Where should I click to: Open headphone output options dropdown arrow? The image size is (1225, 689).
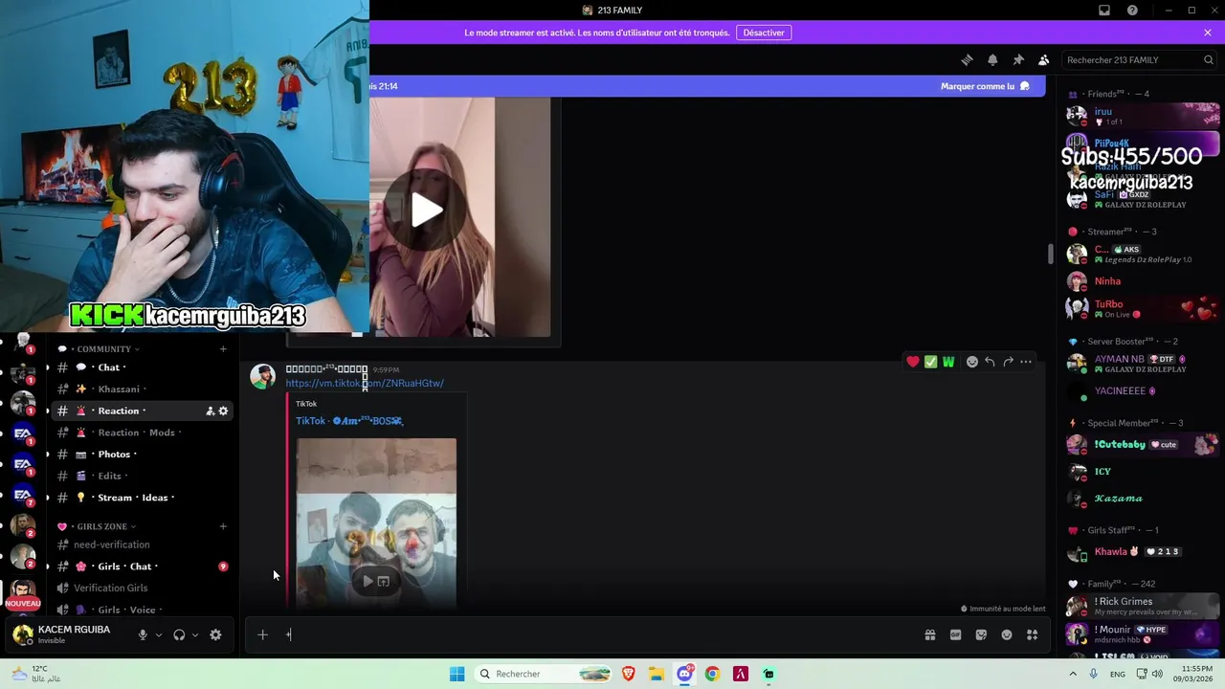(195, 634)
